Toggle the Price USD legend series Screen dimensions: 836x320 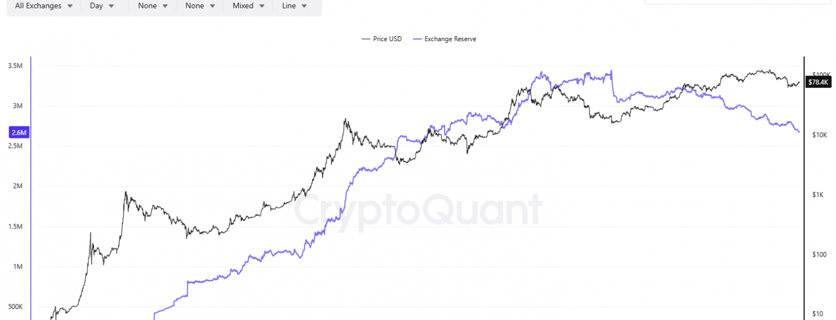click(381, 39)
